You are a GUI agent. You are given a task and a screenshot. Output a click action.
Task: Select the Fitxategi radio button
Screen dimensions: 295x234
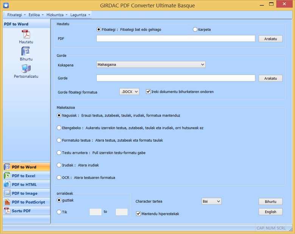[99, 29]
